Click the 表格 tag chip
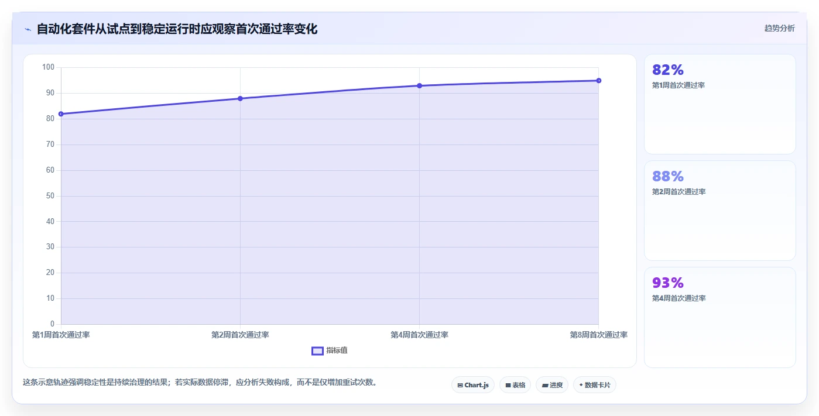 [515, 385]
